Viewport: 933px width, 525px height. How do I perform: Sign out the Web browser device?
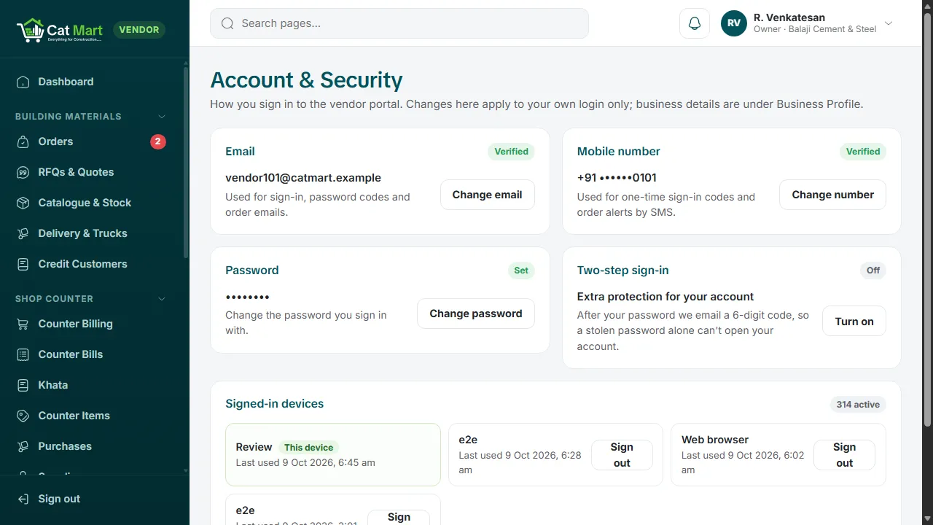click(844, 455)
